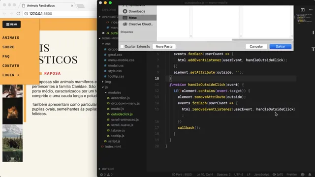Toggle the eye [off] status bar item
The width and height of the screenshot is (315, 177).
coord(278,175)
